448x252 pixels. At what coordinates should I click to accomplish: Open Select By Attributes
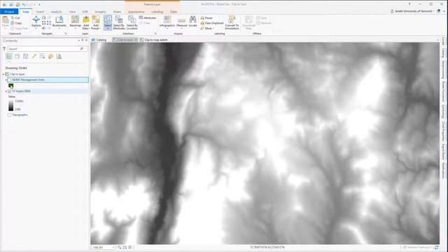coord(119,22)
